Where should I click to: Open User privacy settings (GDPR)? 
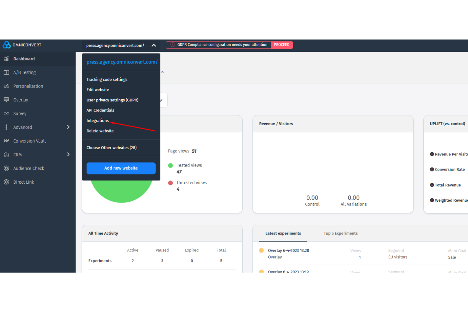tap(112, 100)
